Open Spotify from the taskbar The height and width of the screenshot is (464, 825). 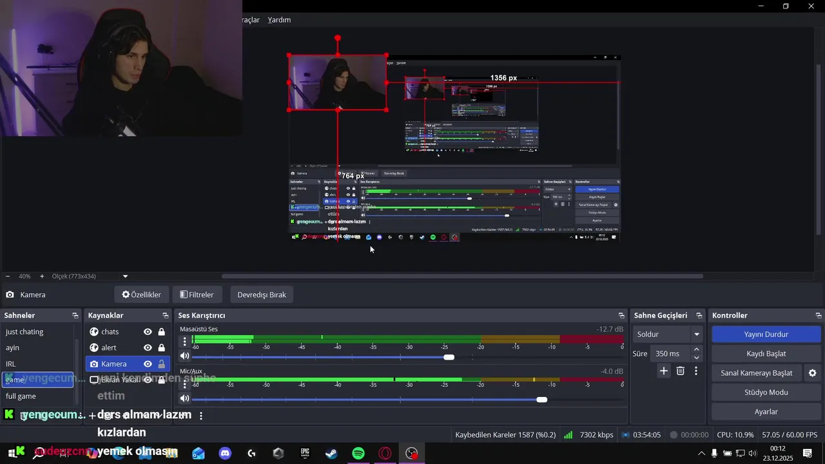pos(358,454)
